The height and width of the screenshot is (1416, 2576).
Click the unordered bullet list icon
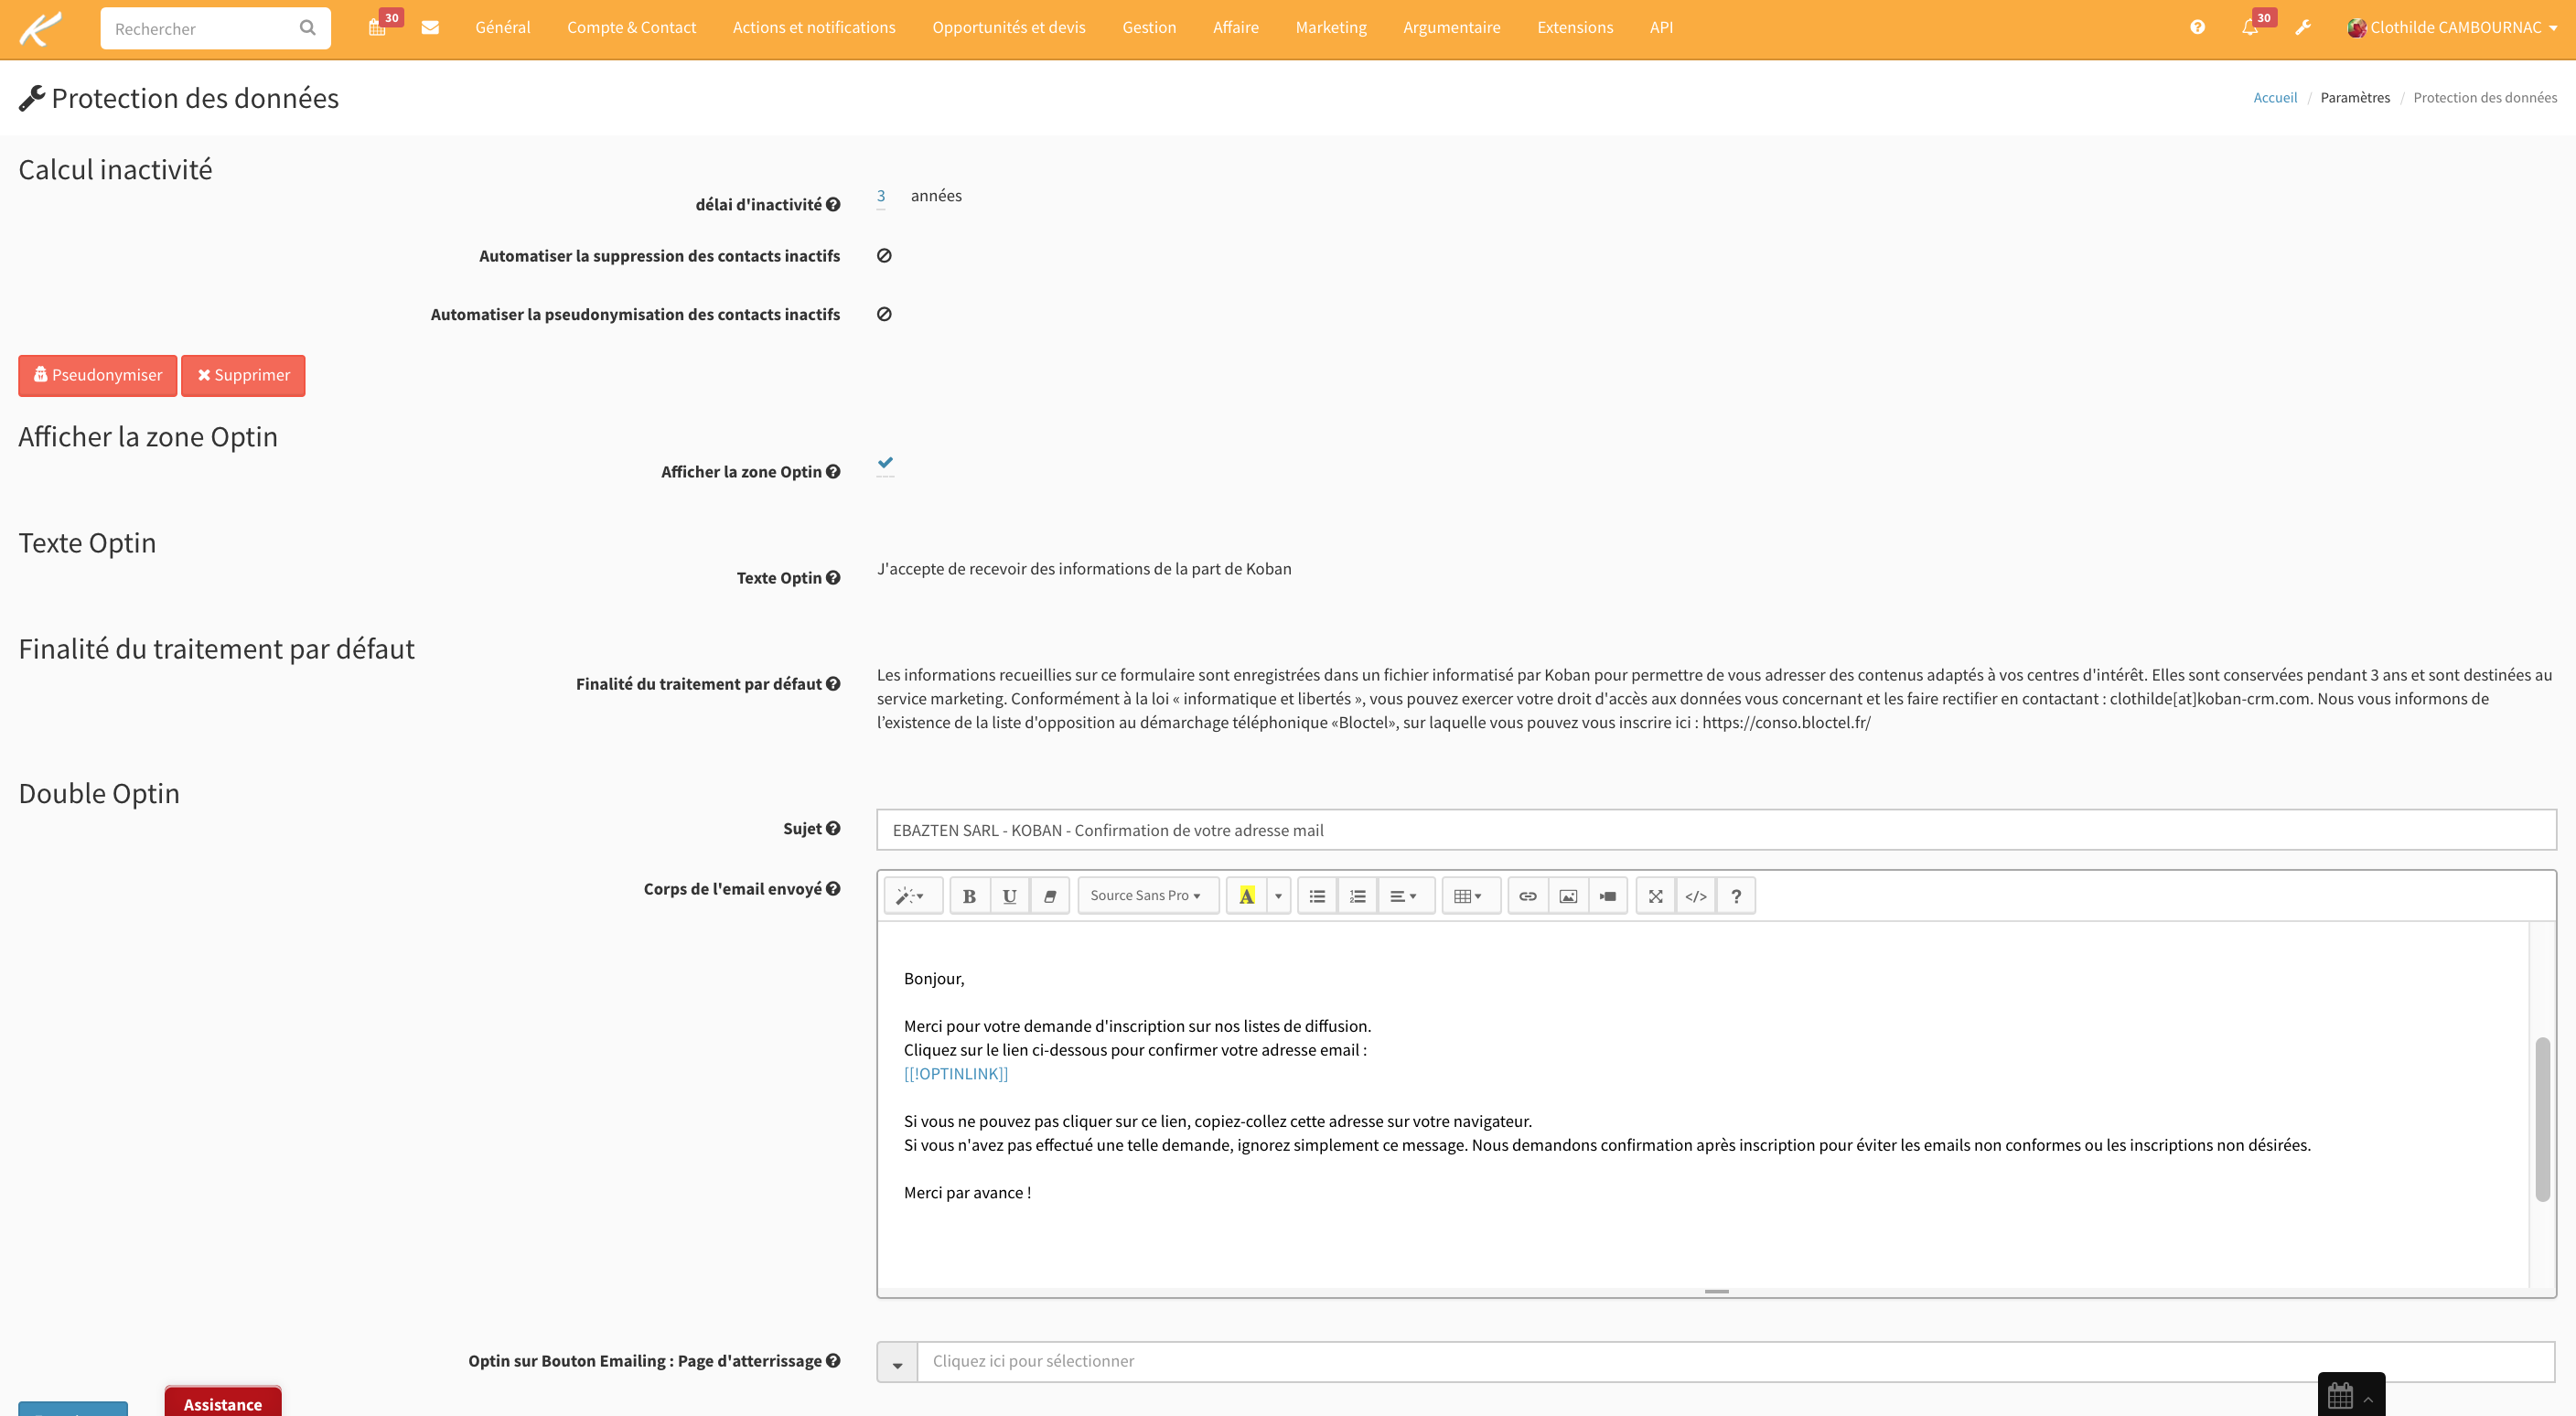click(1317, 896)
